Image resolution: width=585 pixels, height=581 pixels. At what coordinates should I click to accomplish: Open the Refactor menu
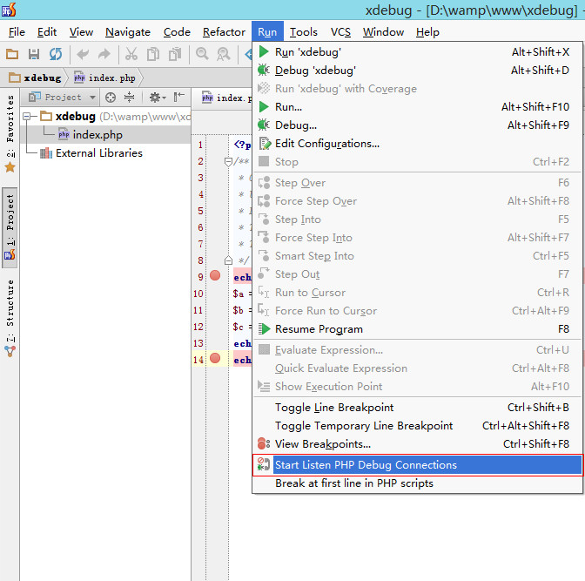224,32
